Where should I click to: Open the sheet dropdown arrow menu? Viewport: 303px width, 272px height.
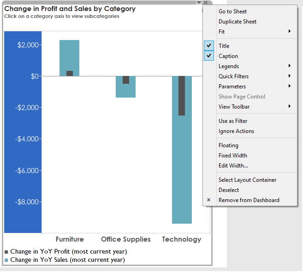click(199, 2)
